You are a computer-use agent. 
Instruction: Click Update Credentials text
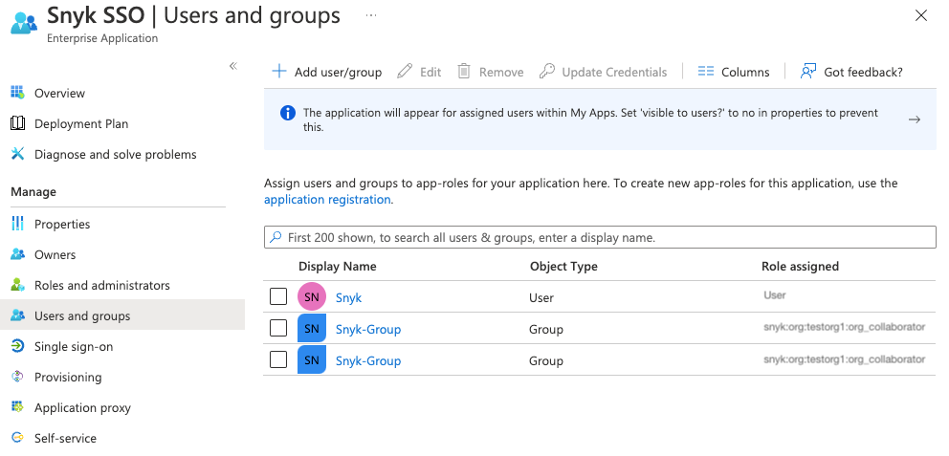(614, 73)
